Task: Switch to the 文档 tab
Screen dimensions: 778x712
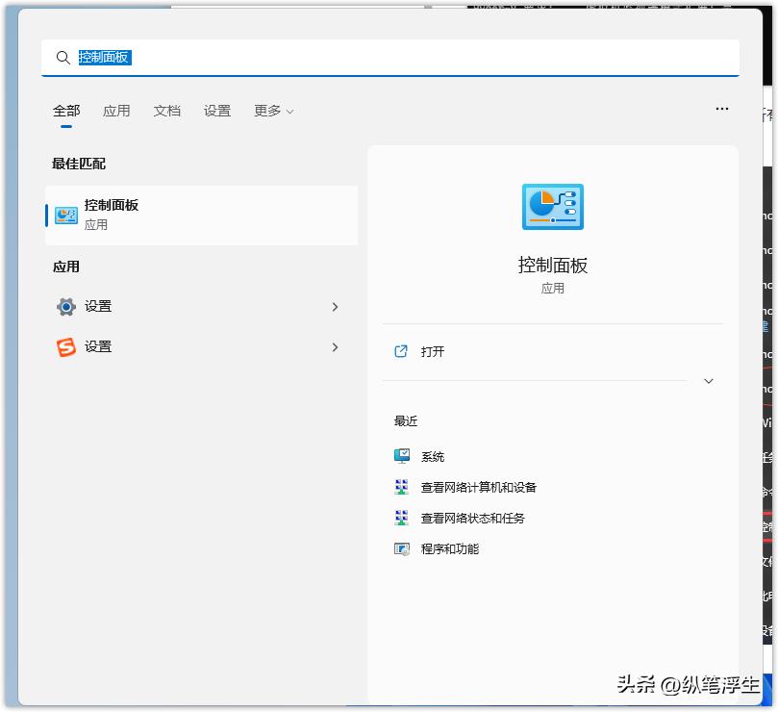Action: [167, 111]
